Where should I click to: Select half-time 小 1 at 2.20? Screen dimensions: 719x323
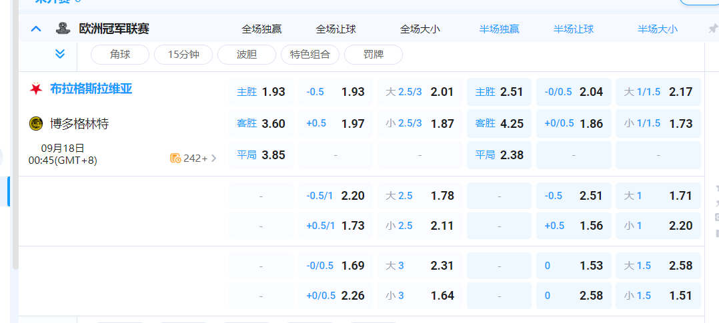pyautogui.click(x=658, y=226)
